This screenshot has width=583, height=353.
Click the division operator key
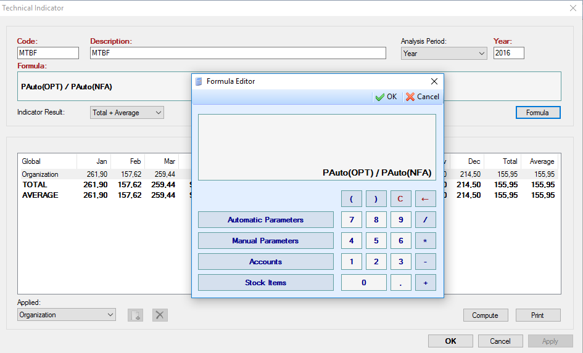425,220
